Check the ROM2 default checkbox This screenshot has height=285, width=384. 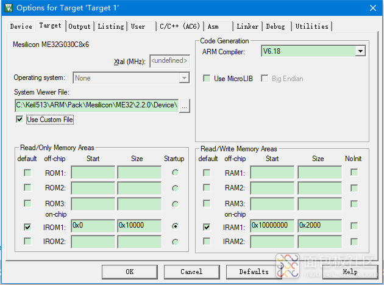click(x=27, y=187)
